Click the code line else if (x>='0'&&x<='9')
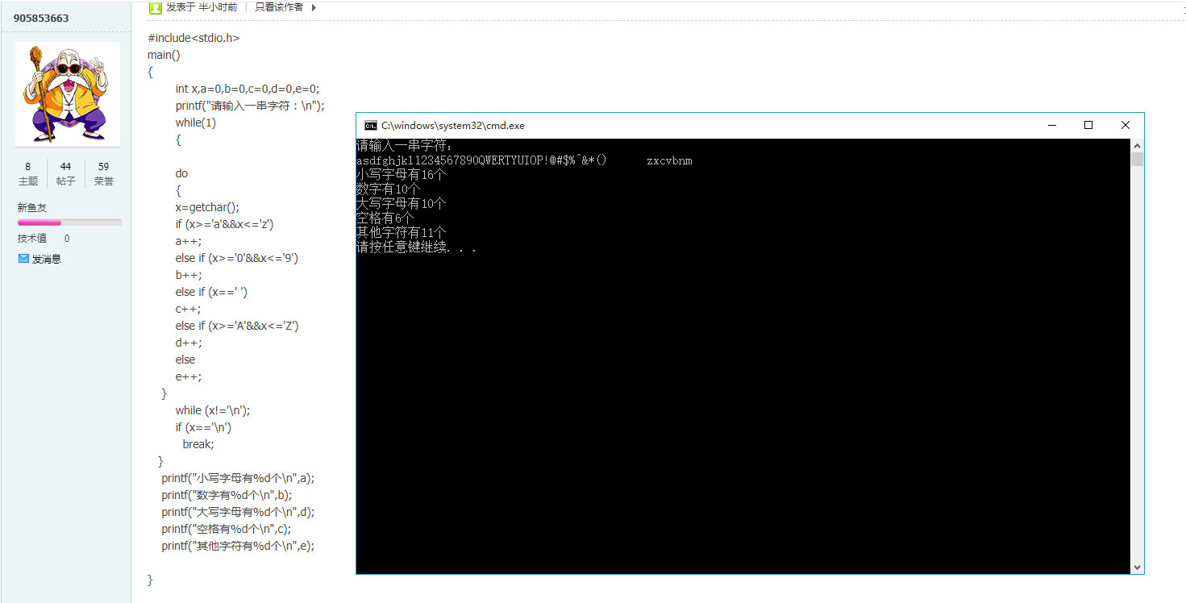The image size is (1186, 603). (237, 258)
